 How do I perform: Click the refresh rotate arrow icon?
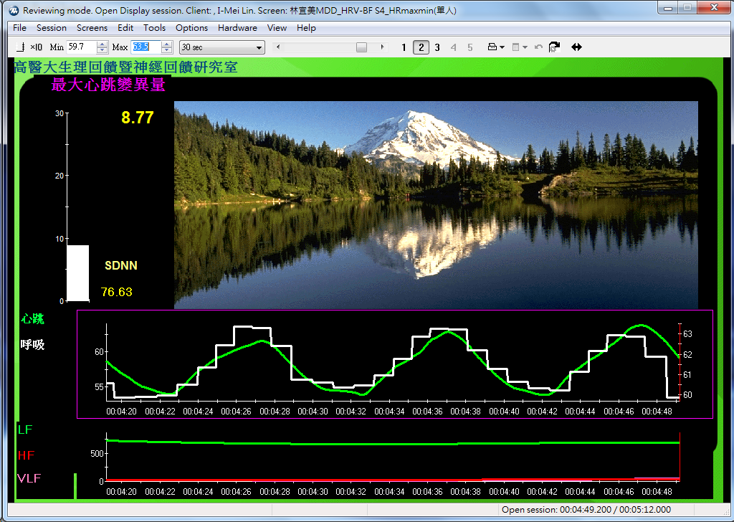coord(554,47)
